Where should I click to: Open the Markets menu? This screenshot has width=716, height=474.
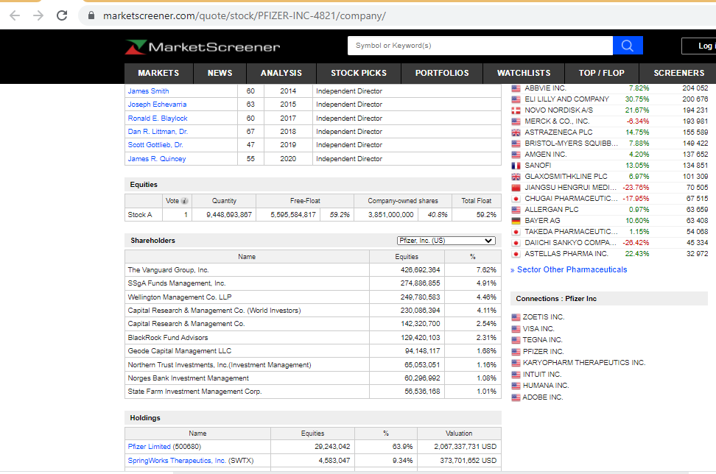(x=158, y=73)
